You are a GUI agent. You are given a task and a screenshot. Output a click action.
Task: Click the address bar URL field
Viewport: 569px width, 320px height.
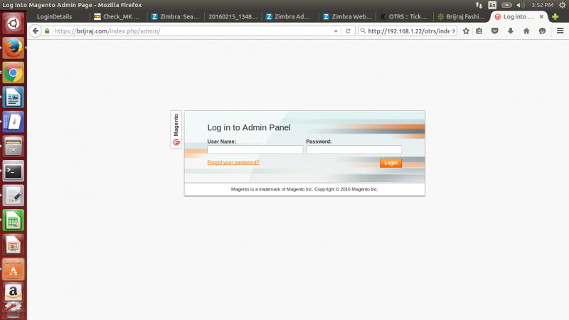(192, 31)
